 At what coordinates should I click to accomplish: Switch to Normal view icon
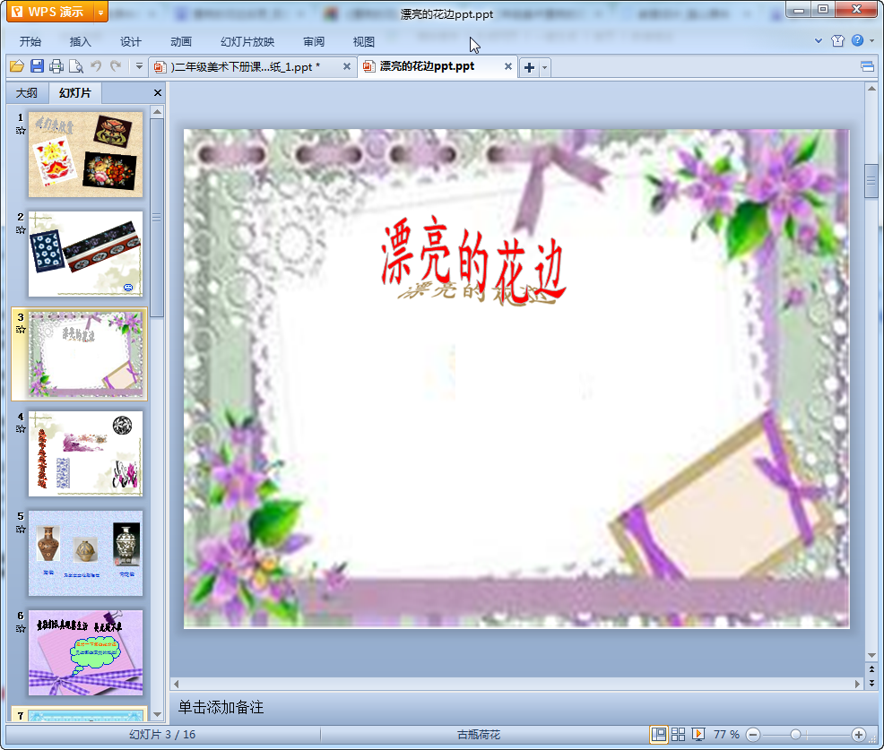(658, 734)
